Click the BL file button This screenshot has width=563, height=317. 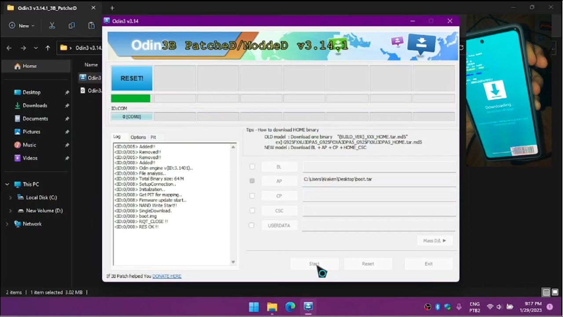click(x=279, y=167)
